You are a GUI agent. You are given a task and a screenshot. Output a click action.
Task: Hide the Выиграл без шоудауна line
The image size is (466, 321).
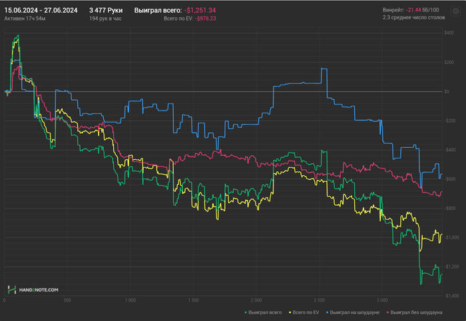point(417,312)
